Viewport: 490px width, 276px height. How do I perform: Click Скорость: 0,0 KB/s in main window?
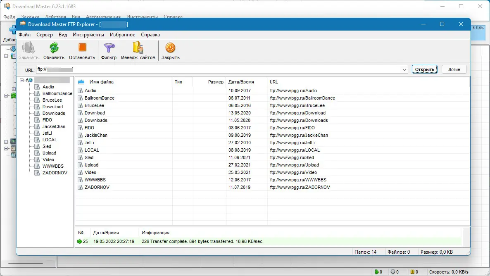click(449, 272)
